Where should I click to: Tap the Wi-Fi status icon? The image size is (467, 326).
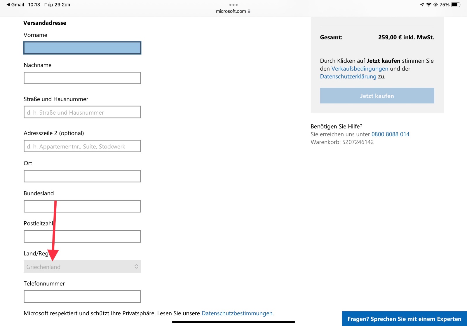tap(429, 5)
